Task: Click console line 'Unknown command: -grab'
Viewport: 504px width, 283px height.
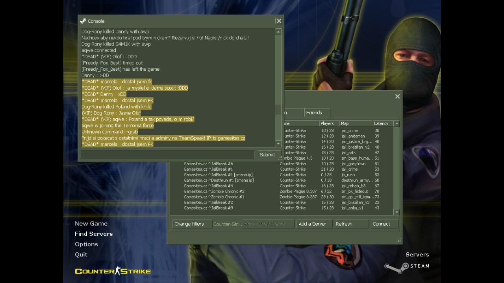Action: click(109, 132)
